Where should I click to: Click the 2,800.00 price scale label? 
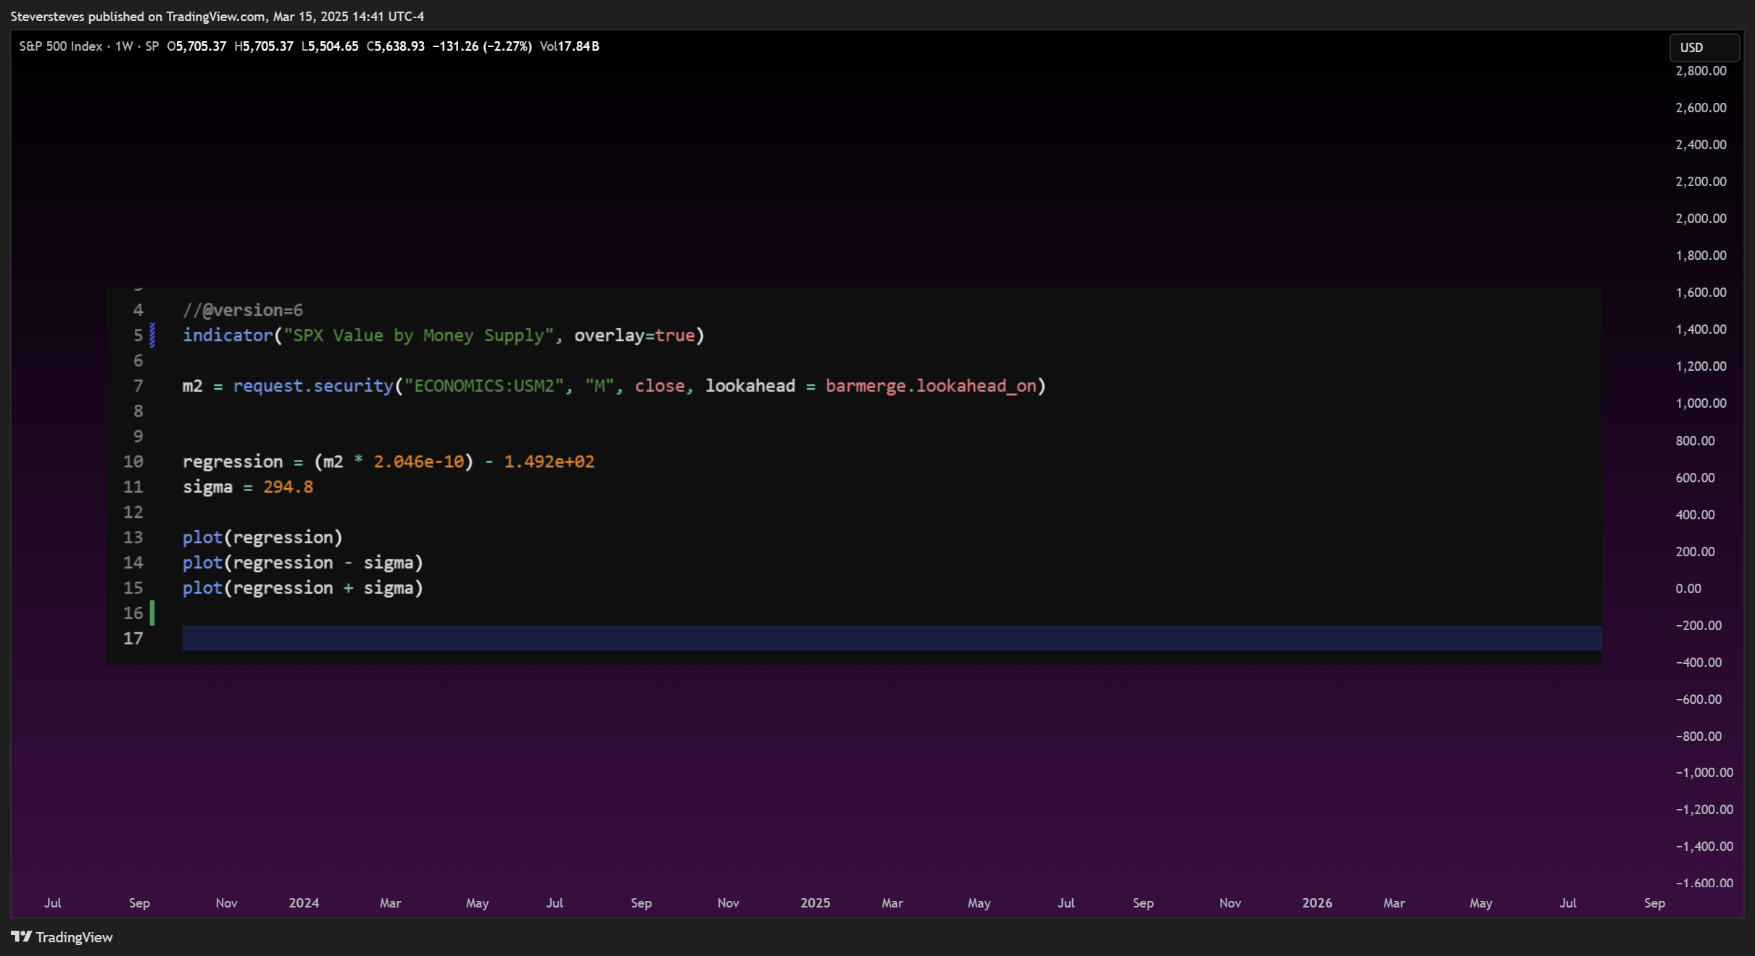pos(1701,71)
